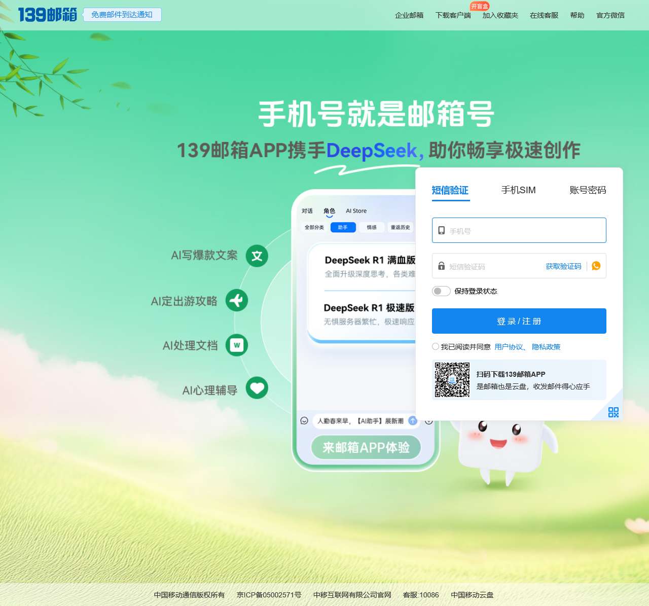The height and width of the screenshot is (606, 649).
Task: Click 加入收藏夹 in top navigation
Action: point(500,15)
